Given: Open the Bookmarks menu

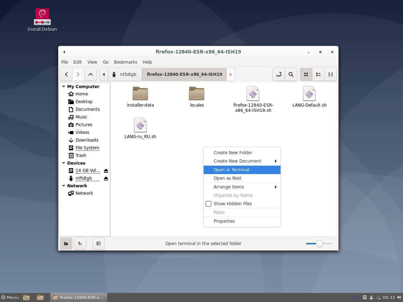Looking at the screenshot, I should (126, 62).
